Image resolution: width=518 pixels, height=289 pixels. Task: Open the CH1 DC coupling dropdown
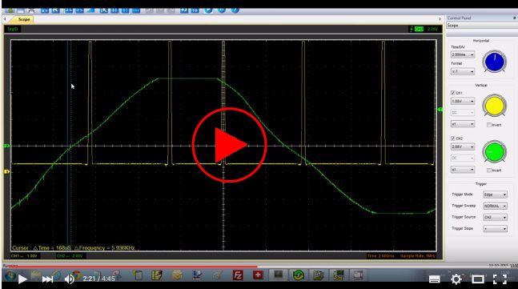(x=463, y=113)
